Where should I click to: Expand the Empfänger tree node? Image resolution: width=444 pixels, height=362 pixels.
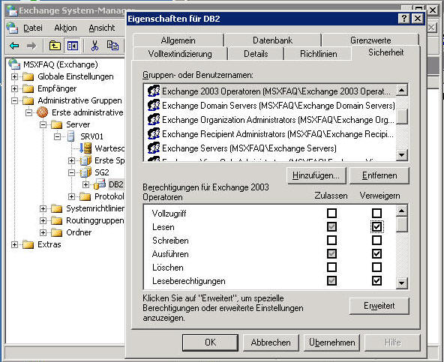14,88
